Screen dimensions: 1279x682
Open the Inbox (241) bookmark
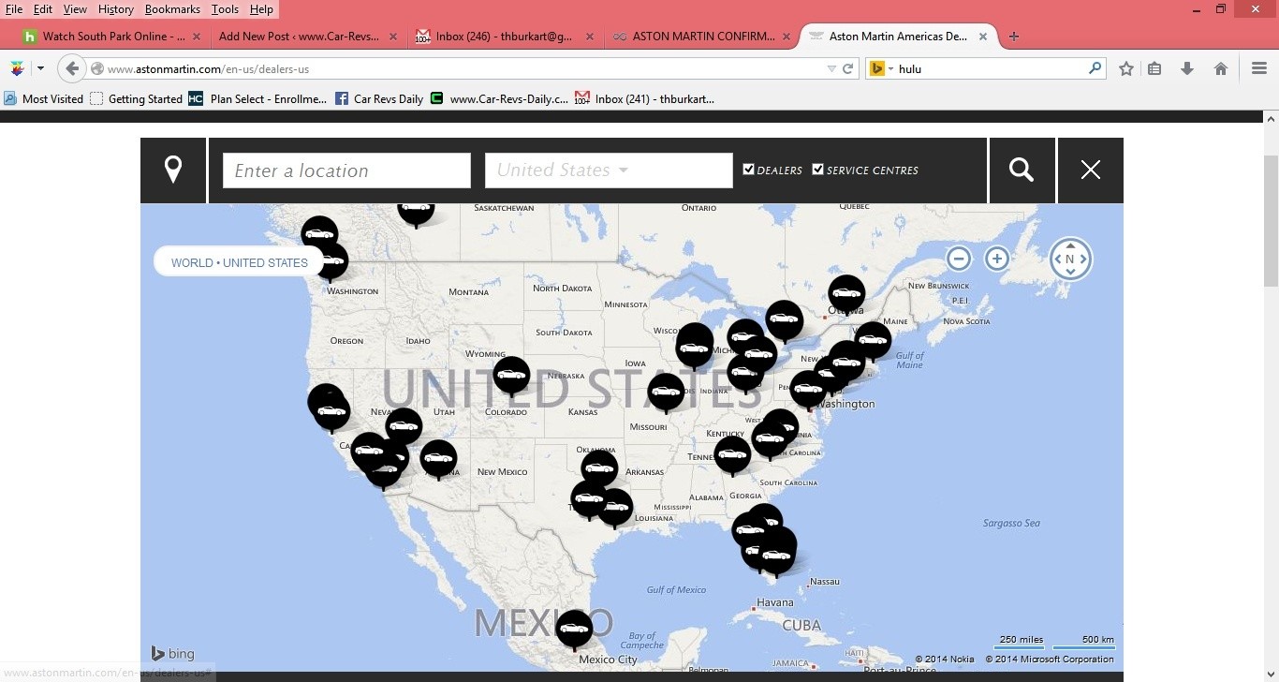click(645, 98)
